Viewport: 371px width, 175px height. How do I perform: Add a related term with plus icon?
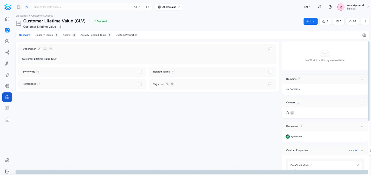[x=173, y=72]
